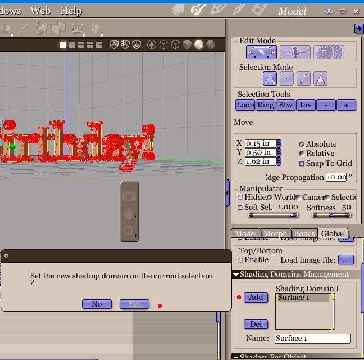
Task: Click the Y value stepper arrows
Action: pos(279,152)
